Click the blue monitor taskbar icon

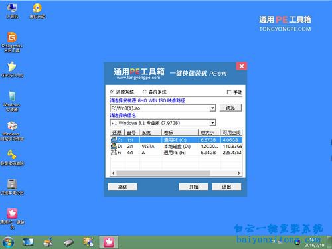coord(28,242)
